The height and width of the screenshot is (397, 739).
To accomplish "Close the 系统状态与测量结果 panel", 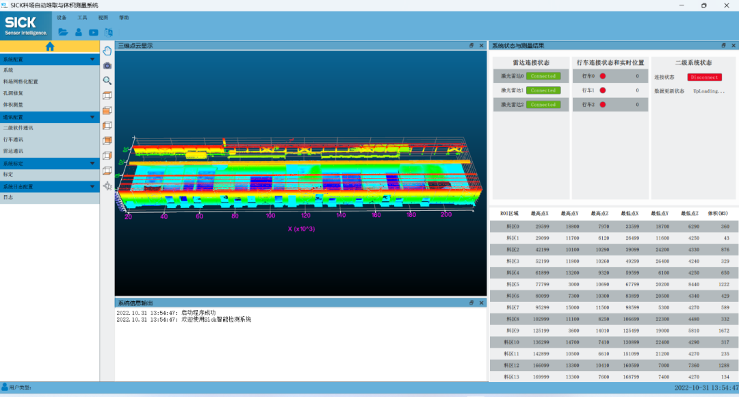I will (x=734, y=46).
